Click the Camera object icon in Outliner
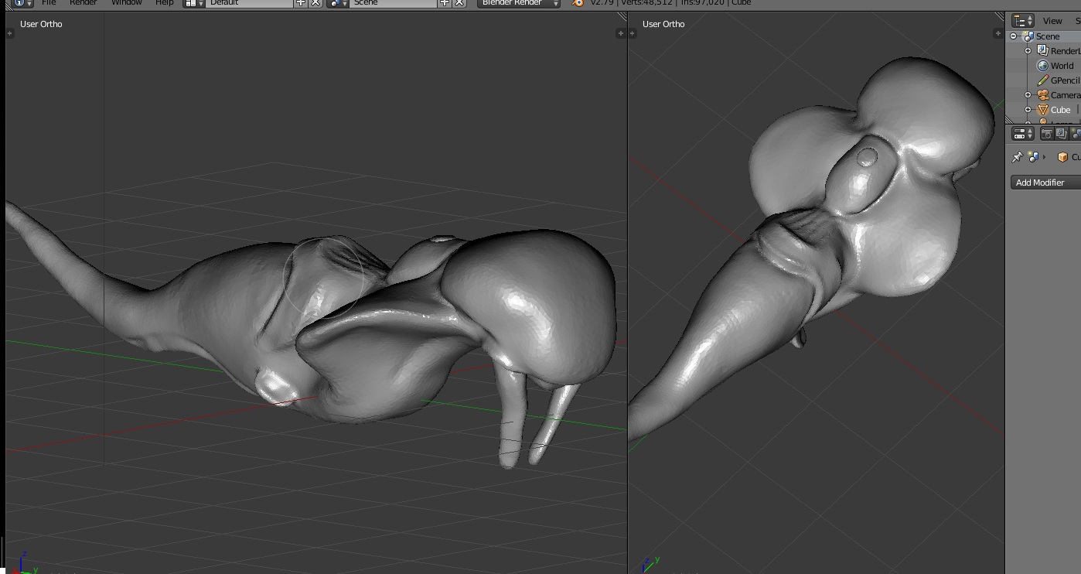The width and height of the screenshot is (1081, 574). click(x=1042, y=95)
